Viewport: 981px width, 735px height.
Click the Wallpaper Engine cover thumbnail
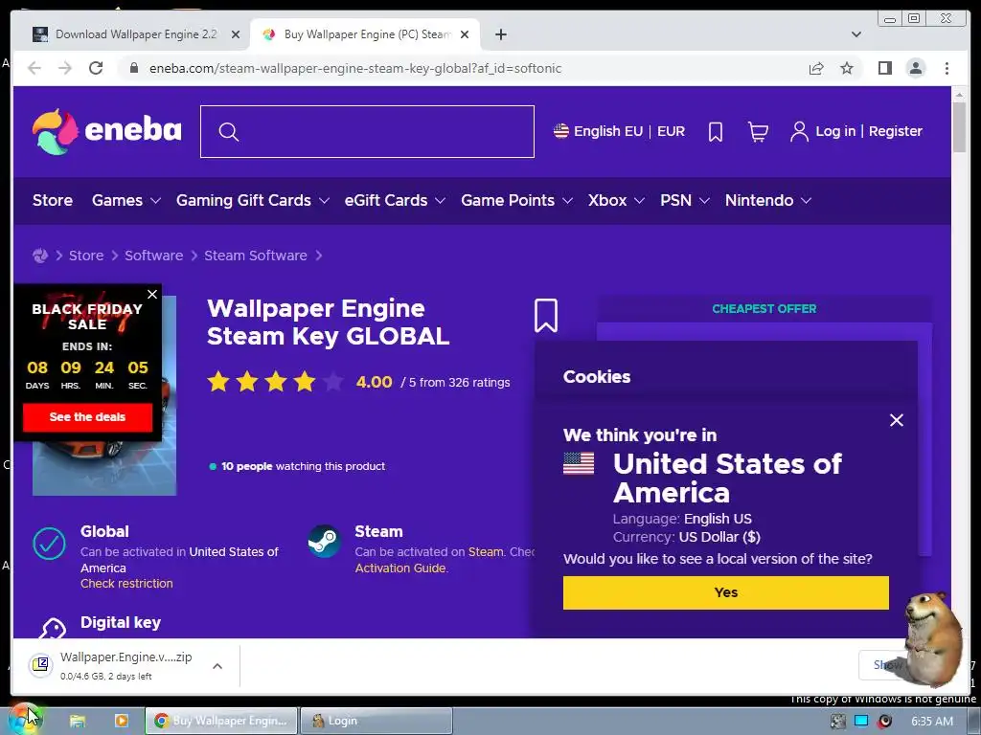coord(104,395)
